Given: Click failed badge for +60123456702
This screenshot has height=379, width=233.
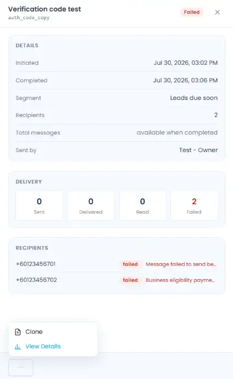Looking at the screenshot, I should tap(130, 280).
